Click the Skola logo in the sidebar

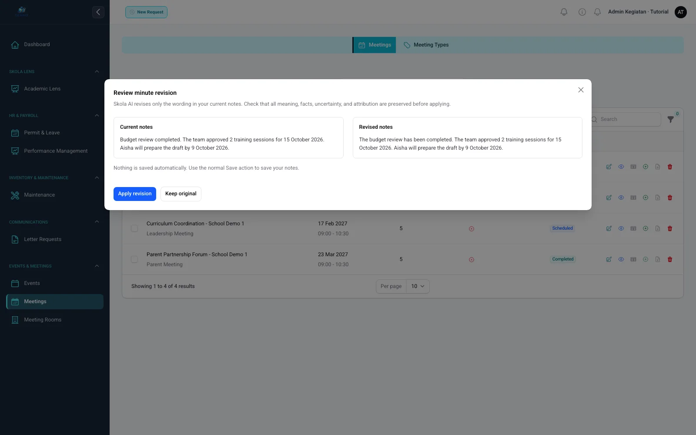(22, 12)
